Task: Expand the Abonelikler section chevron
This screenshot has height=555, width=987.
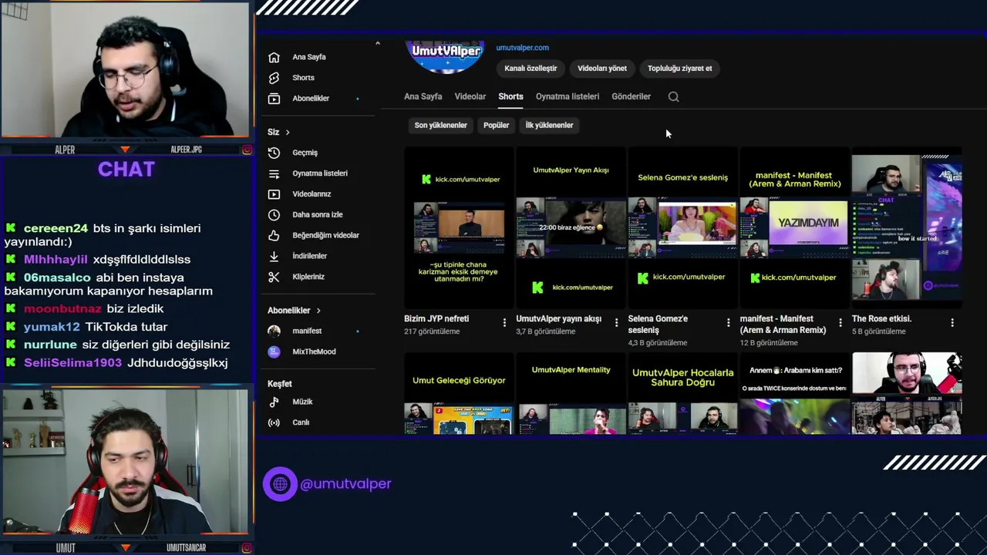Action: pos(318,311)
